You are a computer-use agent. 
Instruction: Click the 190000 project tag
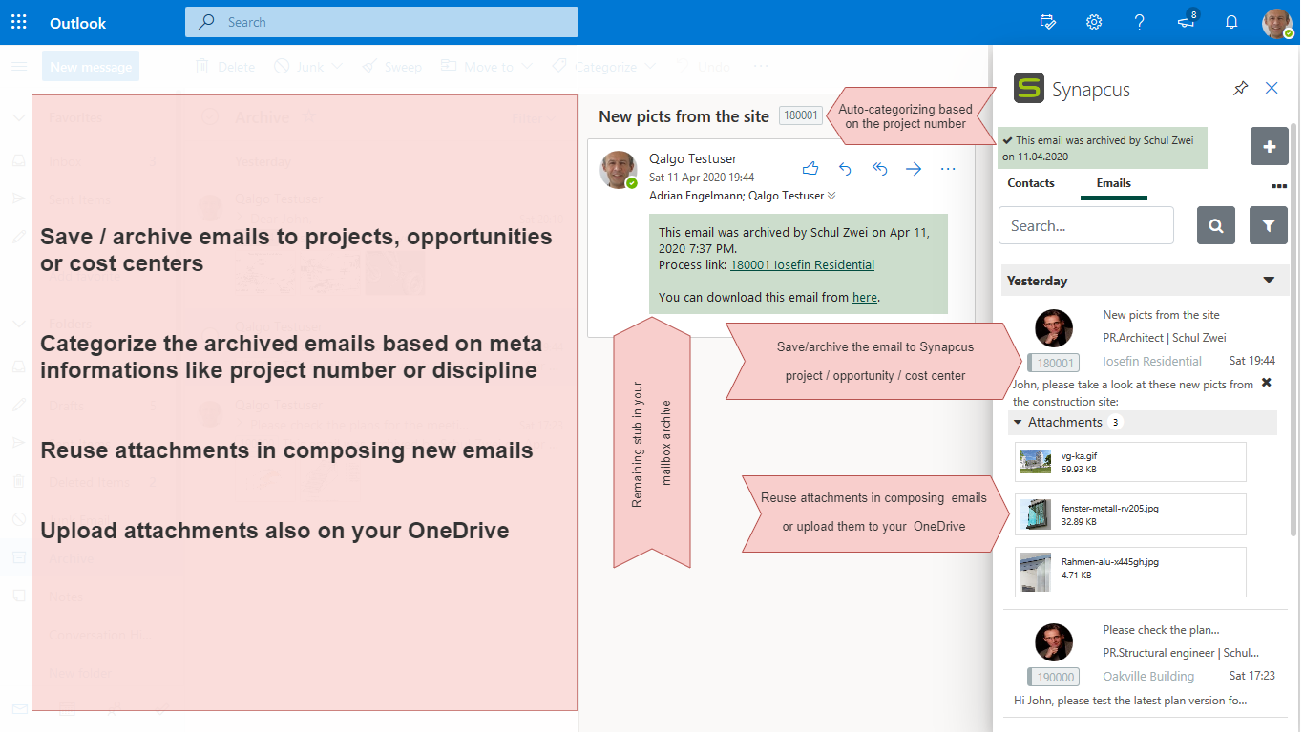coord(1055,677)
